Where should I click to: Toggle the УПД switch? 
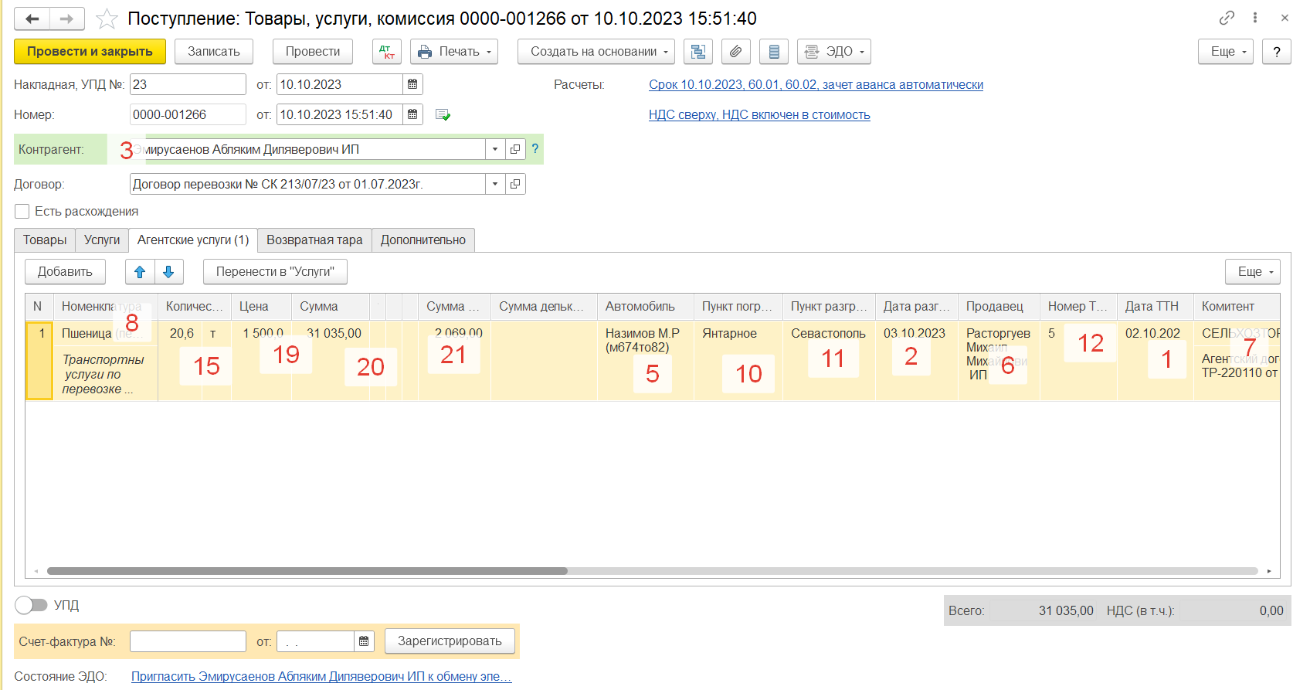point(31,605)
